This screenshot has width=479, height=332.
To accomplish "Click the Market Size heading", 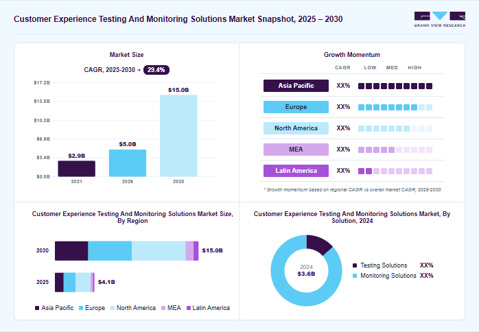I will pos(126,55).
